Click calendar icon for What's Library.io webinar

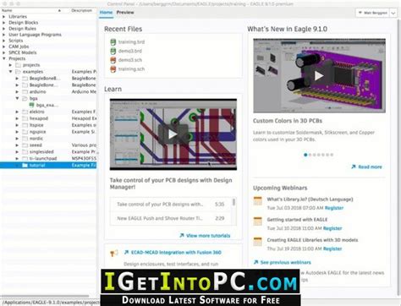coord(258,200)
